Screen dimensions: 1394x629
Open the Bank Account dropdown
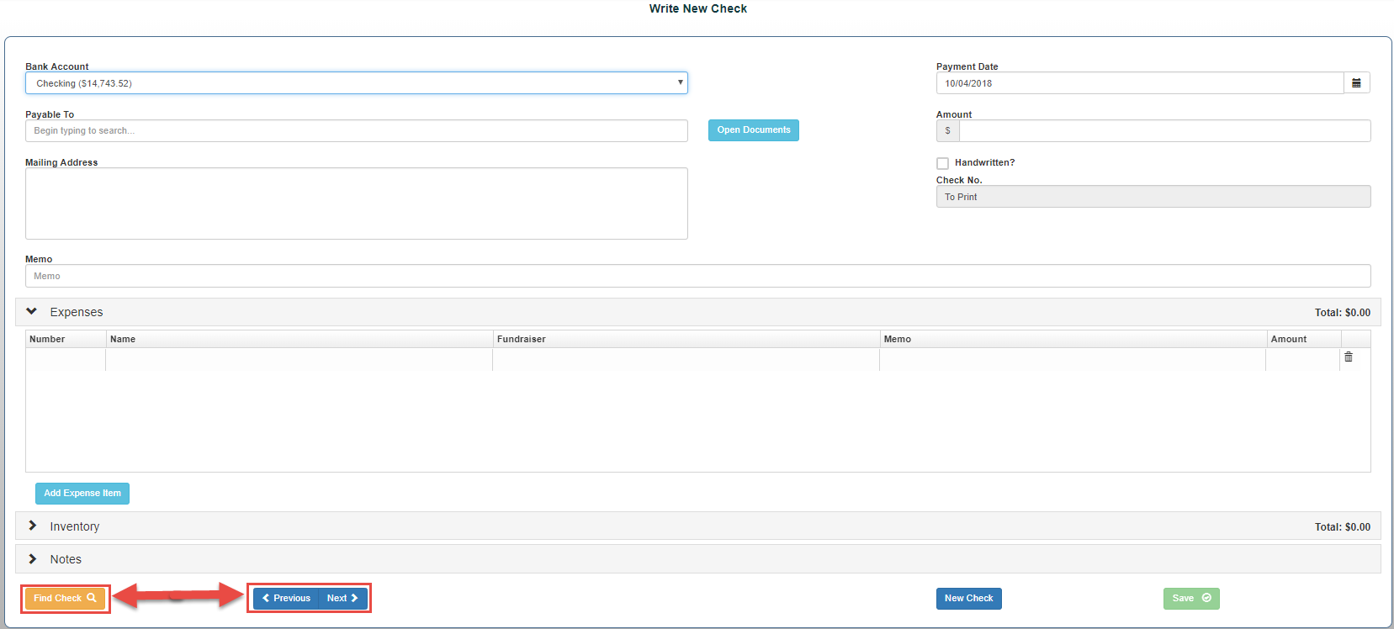pos(357,83)
